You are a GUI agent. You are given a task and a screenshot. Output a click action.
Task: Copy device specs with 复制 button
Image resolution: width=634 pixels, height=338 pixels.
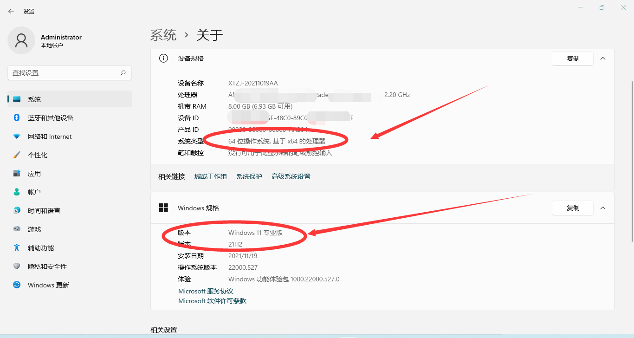[573, 58]
